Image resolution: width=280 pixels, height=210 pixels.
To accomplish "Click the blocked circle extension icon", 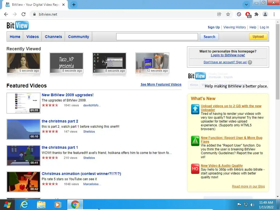I will point(239,14).
